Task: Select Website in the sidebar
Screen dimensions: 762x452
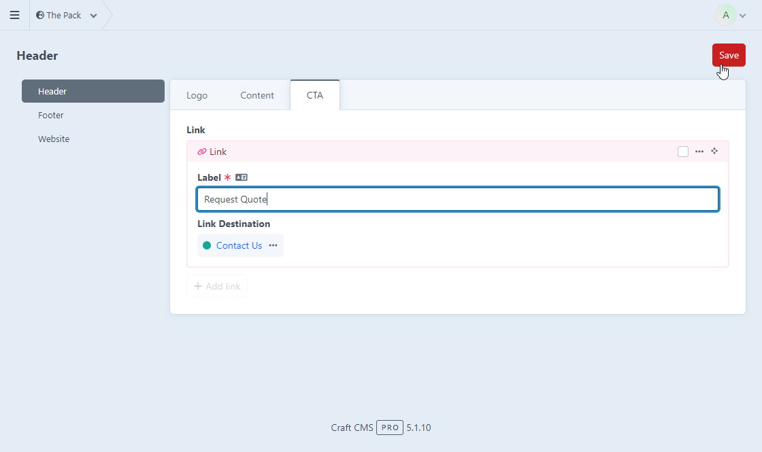Action: tap(54, 139)
